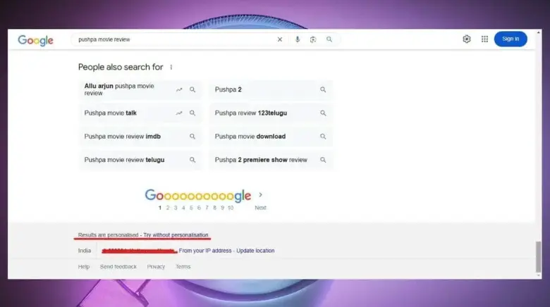Click the Update location link
This screenshot has height=307, width=550.
coord(255,251)
